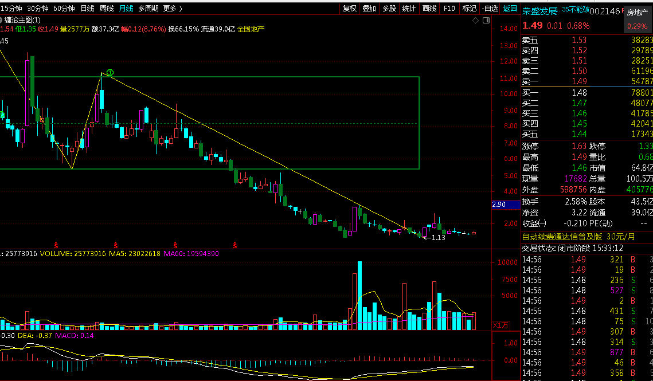Open the 多股 multi-stock view
The width and height of the screenshot is (653, 381).
pos(389,9)
